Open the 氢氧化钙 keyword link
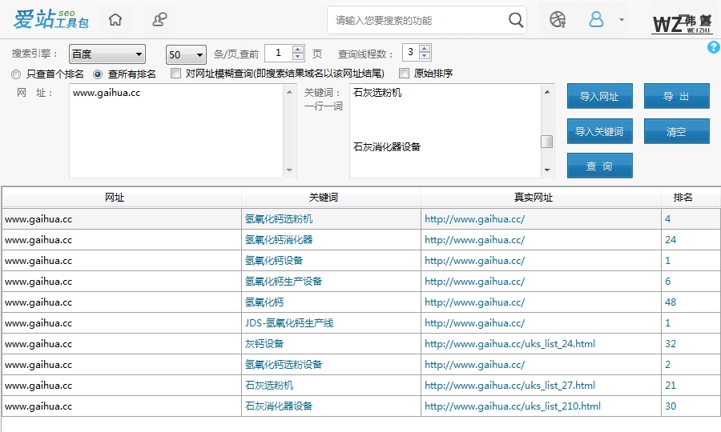 tap(264, 302)
